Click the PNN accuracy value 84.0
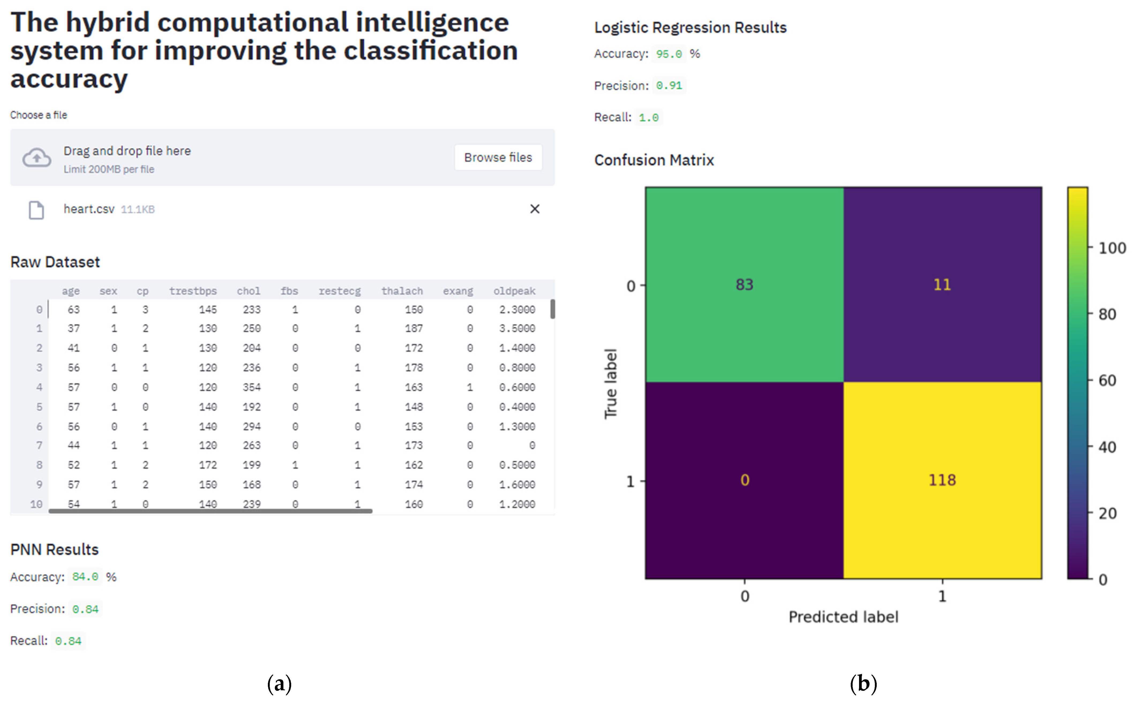1132x705 pixels. coord(85,577)
